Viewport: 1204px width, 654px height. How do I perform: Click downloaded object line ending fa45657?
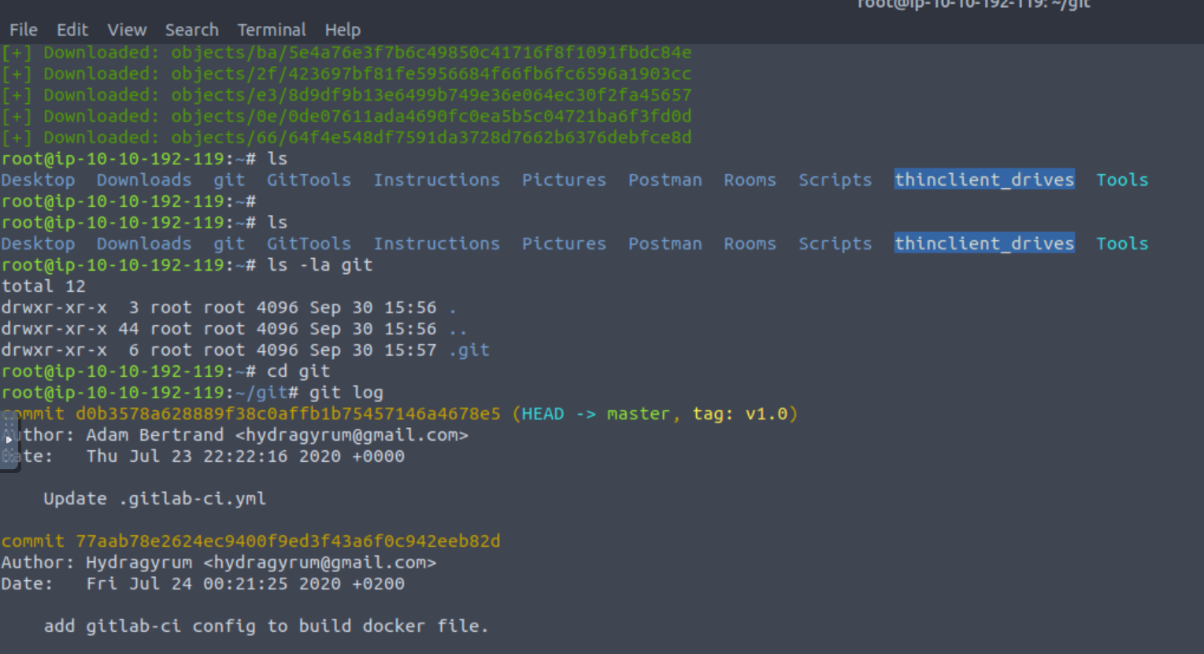click(x=346, y=95)
